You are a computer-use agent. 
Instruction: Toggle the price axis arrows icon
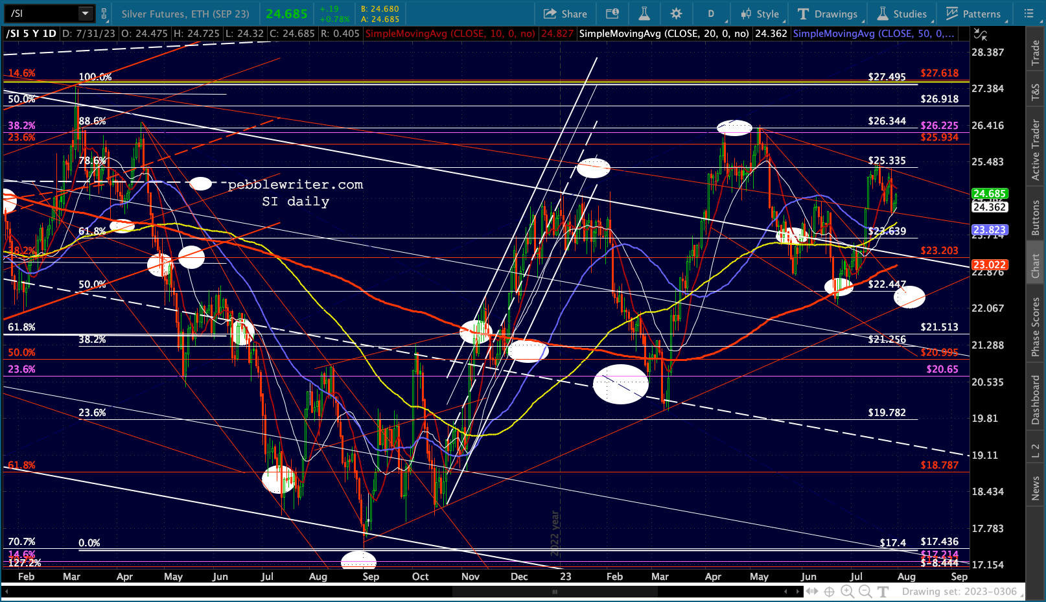[981, 34]
